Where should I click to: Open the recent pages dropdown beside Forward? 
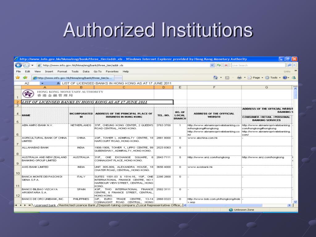32,65
